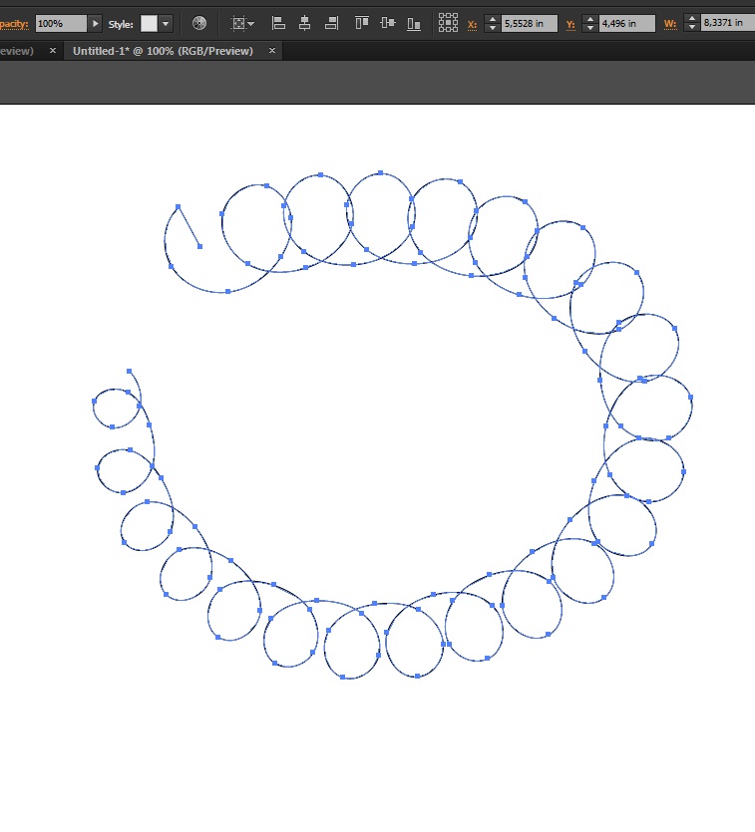This screenshot has width=755, height=832.
Task: Click Vertical Align Top icon
Action: click(362, 23)
